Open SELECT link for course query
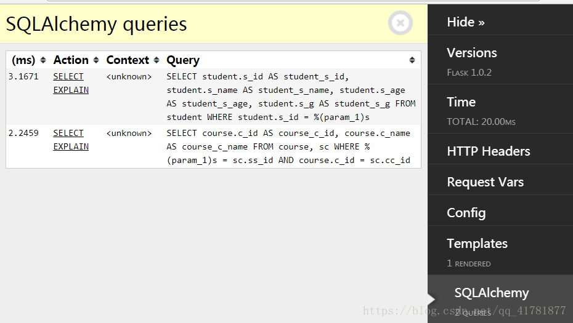 pyautogui.click(x=68, y=134)
